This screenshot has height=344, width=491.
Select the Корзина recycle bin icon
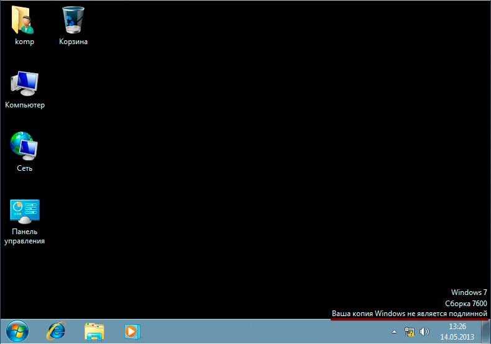click(73, 20)
